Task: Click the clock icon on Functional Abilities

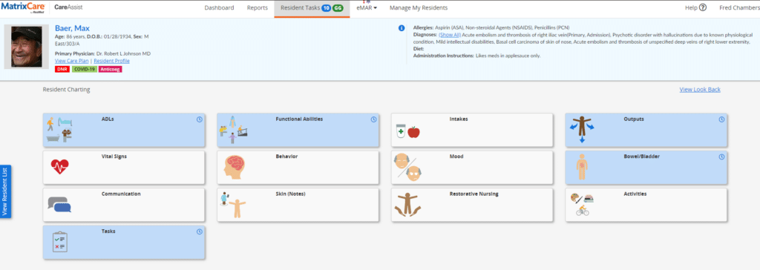Action: coord(373,119)
